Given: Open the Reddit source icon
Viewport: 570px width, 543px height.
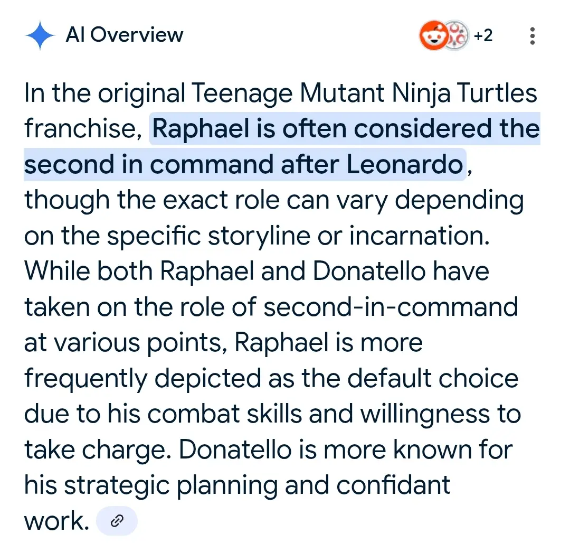Looking at the screenshot, I should pos(434,35).
